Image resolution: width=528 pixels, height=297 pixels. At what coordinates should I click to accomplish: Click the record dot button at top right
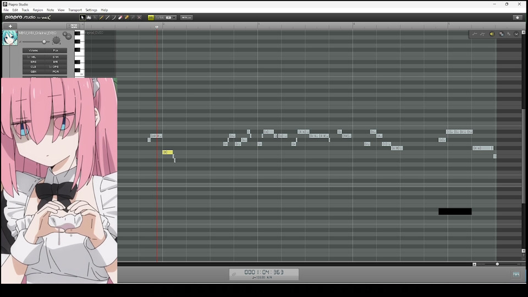(x=518, y=18)
